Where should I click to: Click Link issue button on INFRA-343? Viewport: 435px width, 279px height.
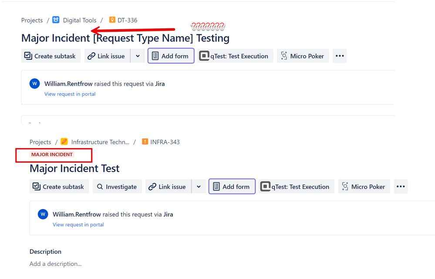[x=169, y=187]
